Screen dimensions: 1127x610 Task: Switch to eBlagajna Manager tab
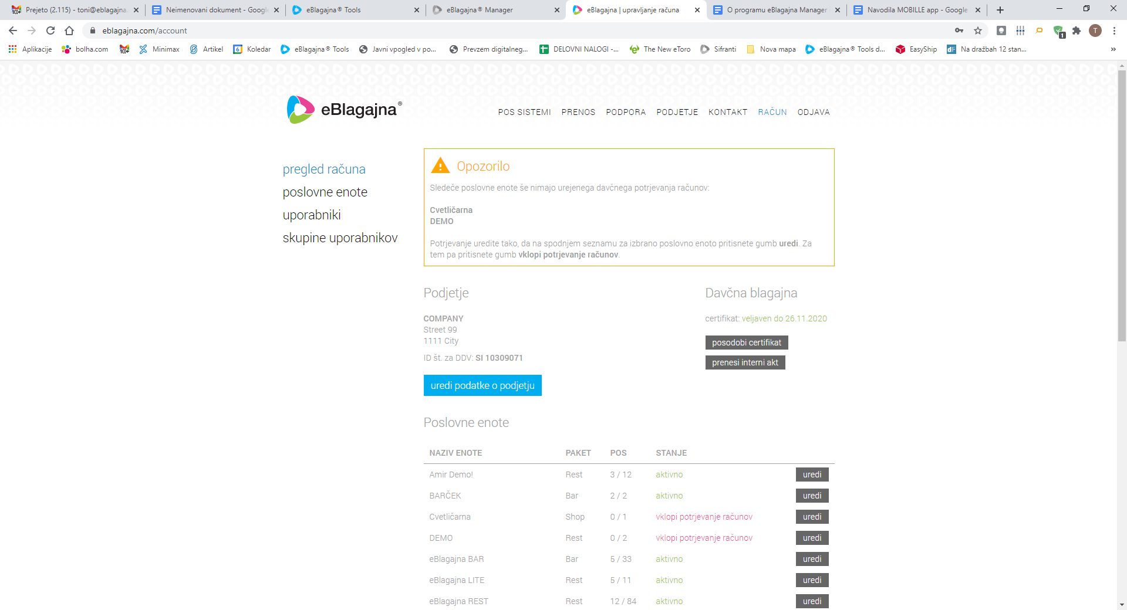[x=495, y=10]
